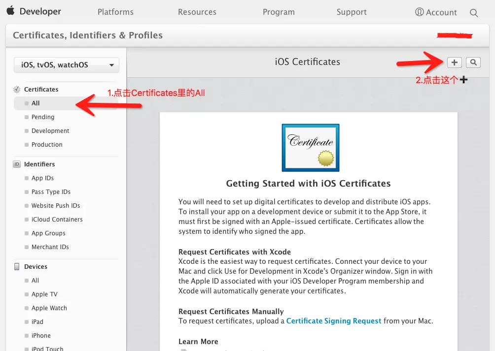This screenshot has height=351, width=495.
Task: Open the search magnifier in top navigation
Action: click(473, 13)
